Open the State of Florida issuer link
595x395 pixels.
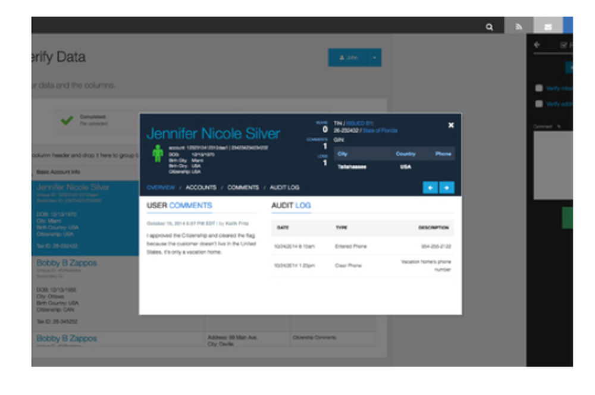[381, 130]
